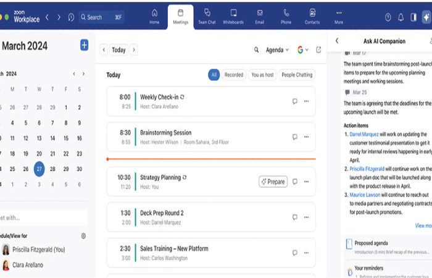Viewport: 432px width, 278px height.
Task: Open notifications bell icon
Action: pyautogui.click(x=401, y=17)
